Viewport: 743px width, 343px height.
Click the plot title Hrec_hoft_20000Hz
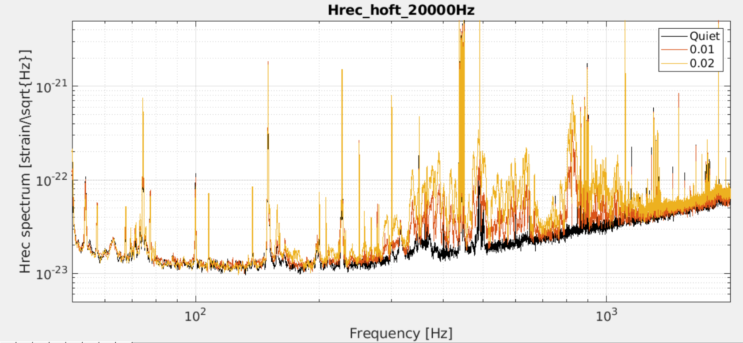click(x=401, y=10)
